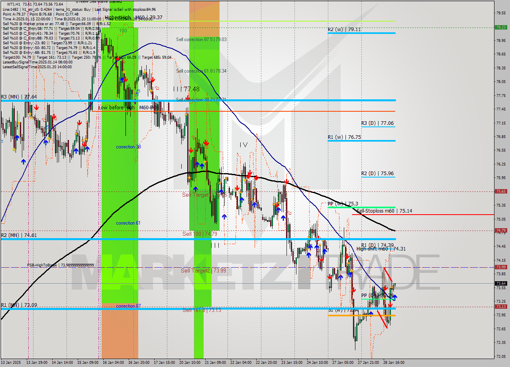This screenshot has width=510, height=367.
Task: Select 'Sell correction 38.2' label
Action: [201, 100]
